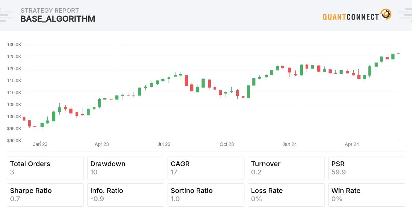Click the PSR stat label
The image size is (412, 217).
[x=338, y=164]
